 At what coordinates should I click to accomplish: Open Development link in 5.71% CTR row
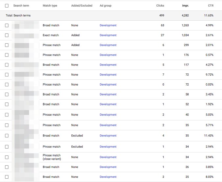click(108, 125)
